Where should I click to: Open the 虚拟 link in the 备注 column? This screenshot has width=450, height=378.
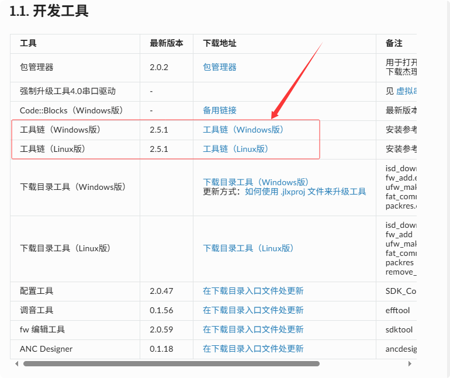(406, 91)
